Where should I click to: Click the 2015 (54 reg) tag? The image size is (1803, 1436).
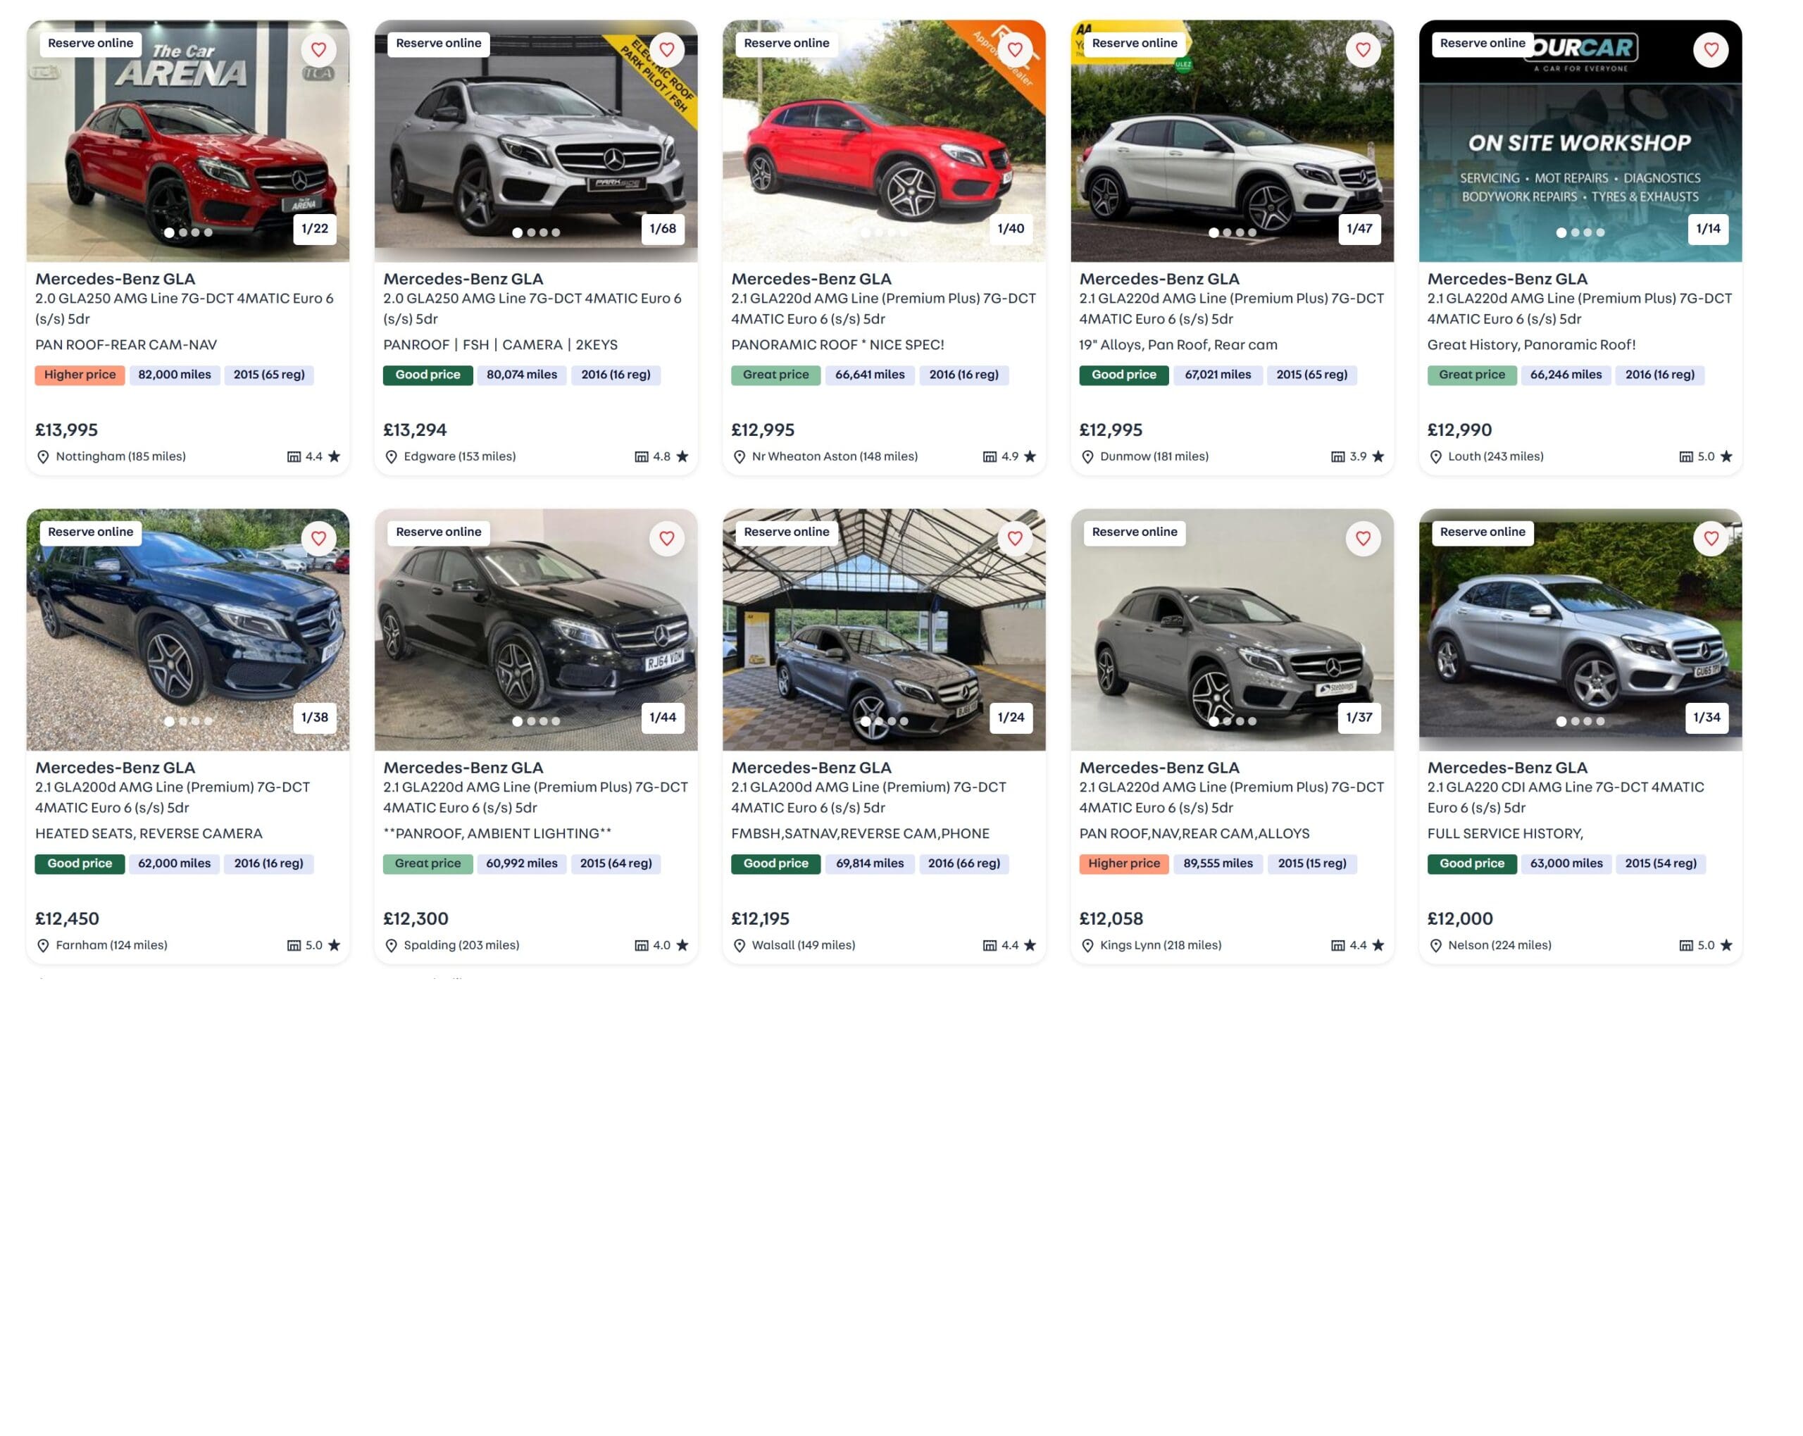pyautogui.click(x=1660, y=863)
